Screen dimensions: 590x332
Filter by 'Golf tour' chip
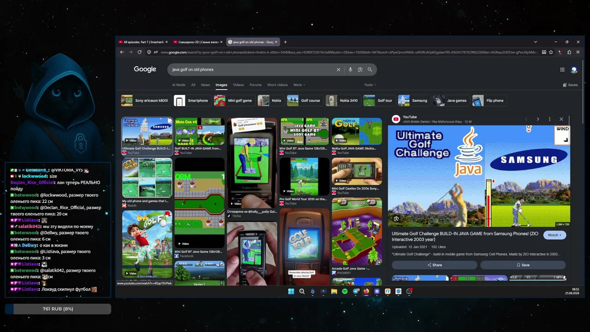click(x=379, y=101)
